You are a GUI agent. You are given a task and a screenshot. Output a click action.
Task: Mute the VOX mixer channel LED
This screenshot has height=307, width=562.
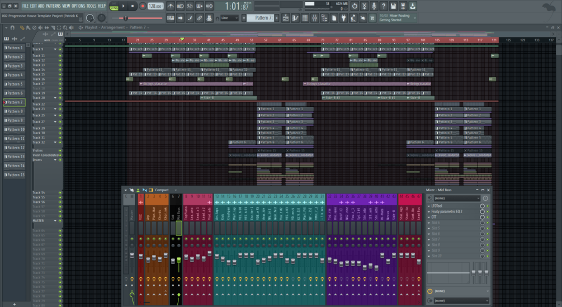(140, 239)
